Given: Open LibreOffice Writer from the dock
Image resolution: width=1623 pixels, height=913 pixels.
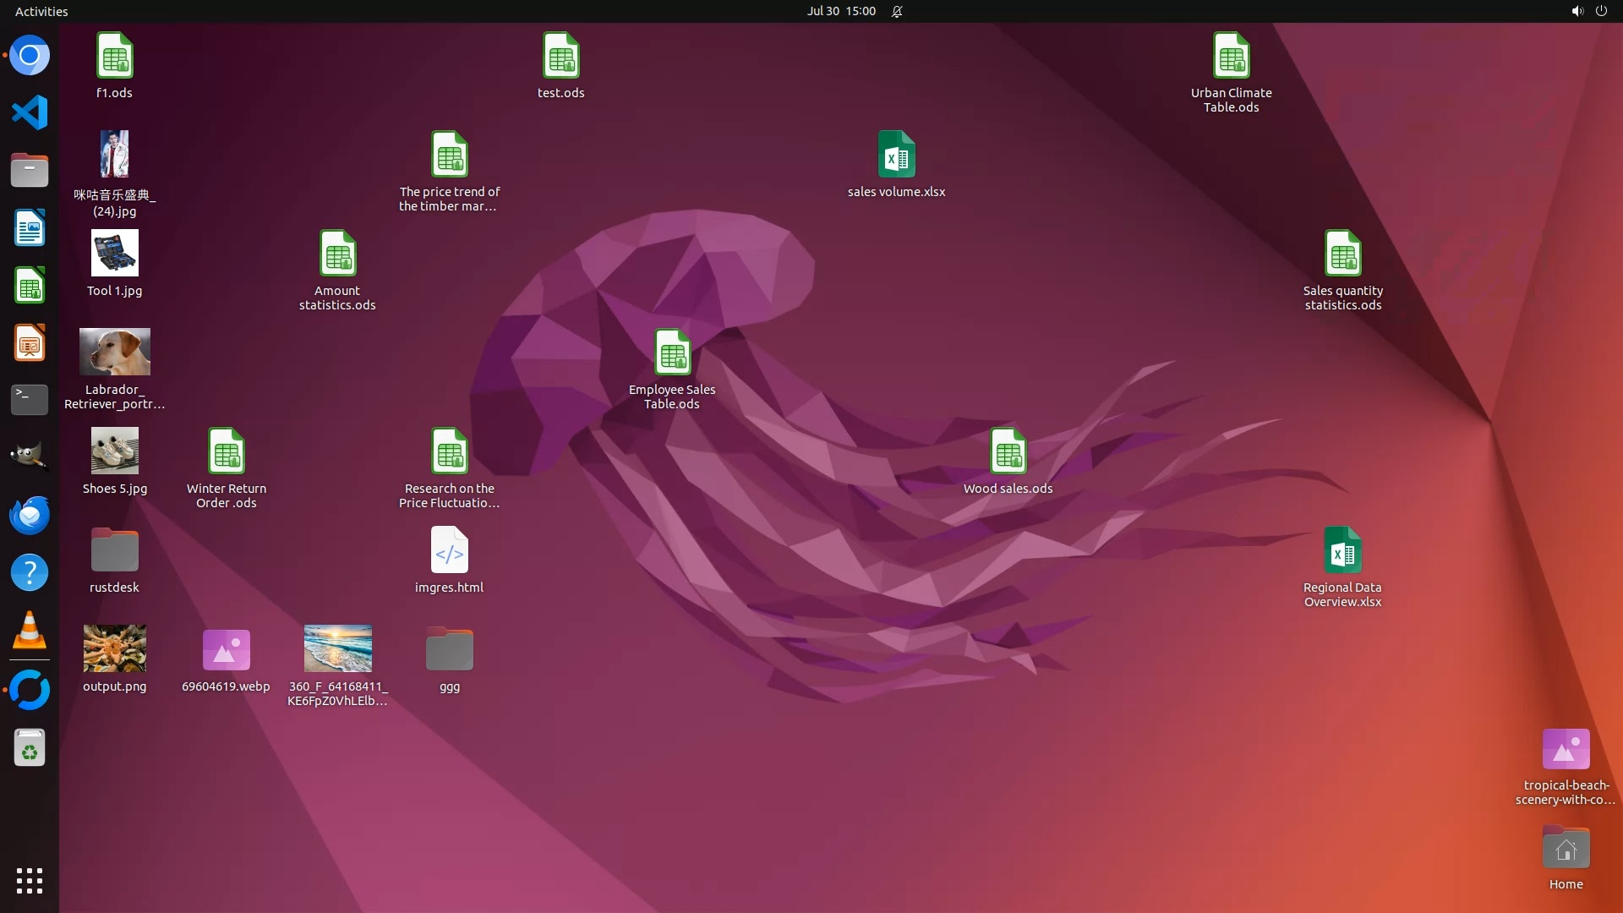Looking at the screenshot, I should coord(30,228).
